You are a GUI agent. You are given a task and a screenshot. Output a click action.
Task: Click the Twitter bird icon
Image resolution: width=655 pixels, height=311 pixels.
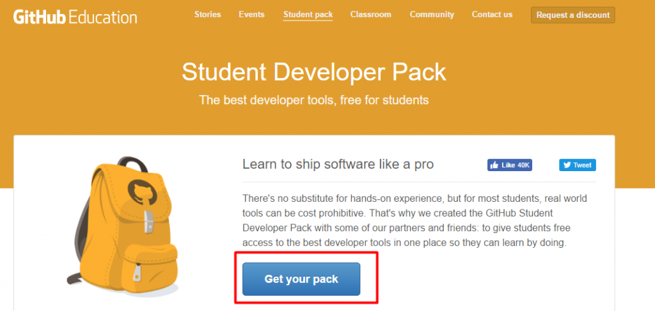[567, 165]
